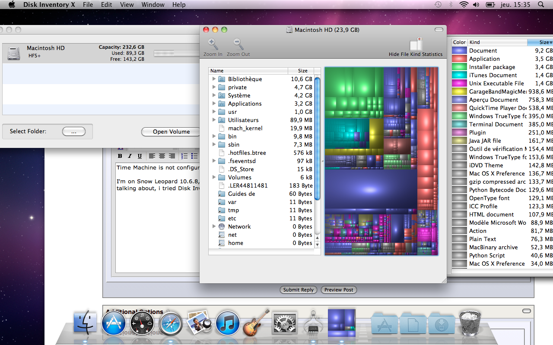The height and width of the screenshot is (345, 553).
Task: Toggle Bold in the post editor
Action: coord(120,156)
